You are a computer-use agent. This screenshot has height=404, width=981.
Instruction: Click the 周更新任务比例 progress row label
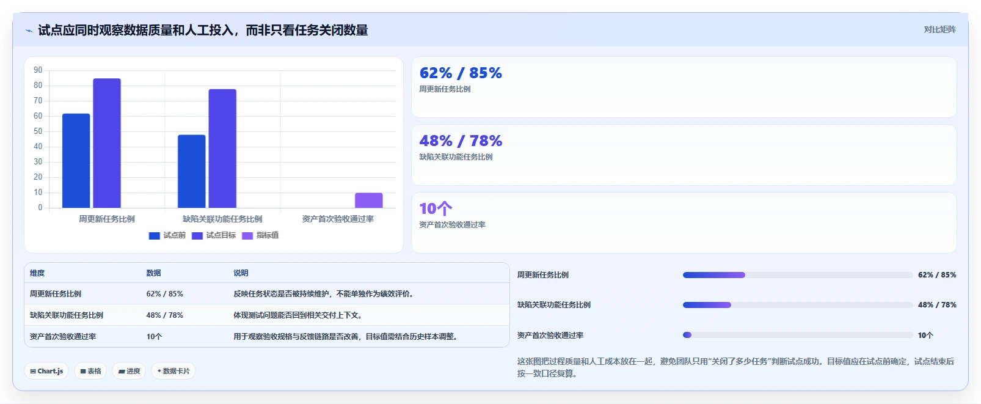click(543, 275)
